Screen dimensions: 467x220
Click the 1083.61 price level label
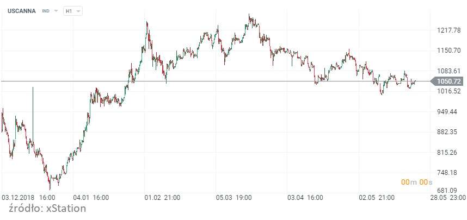(x=449, y=71)
